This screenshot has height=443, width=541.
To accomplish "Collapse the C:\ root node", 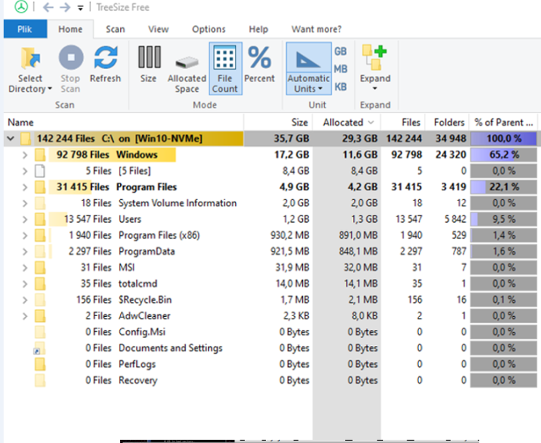I will point(11,139).
